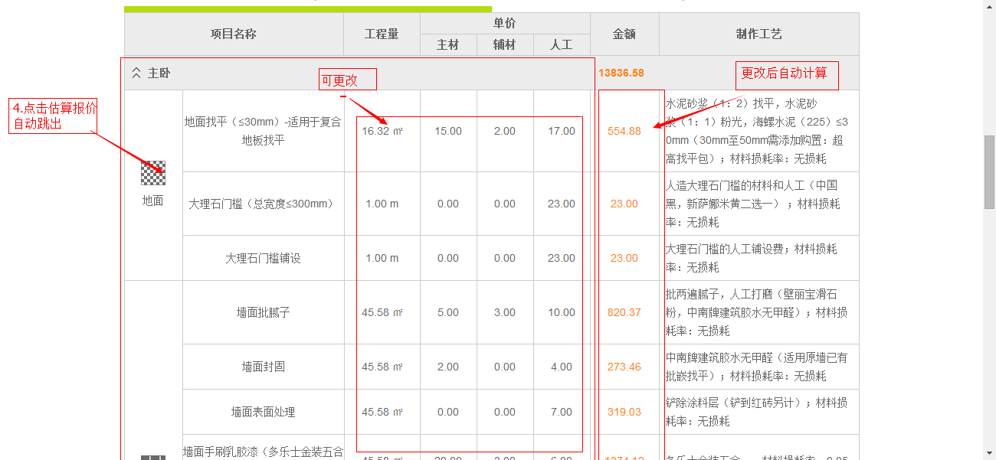Click the 319.03 amount

[x=624, y=412]
